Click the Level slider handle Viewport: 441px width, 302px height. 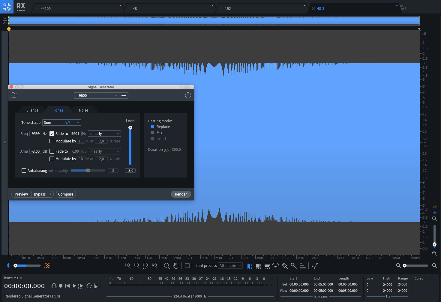click(x=130, y=127)
